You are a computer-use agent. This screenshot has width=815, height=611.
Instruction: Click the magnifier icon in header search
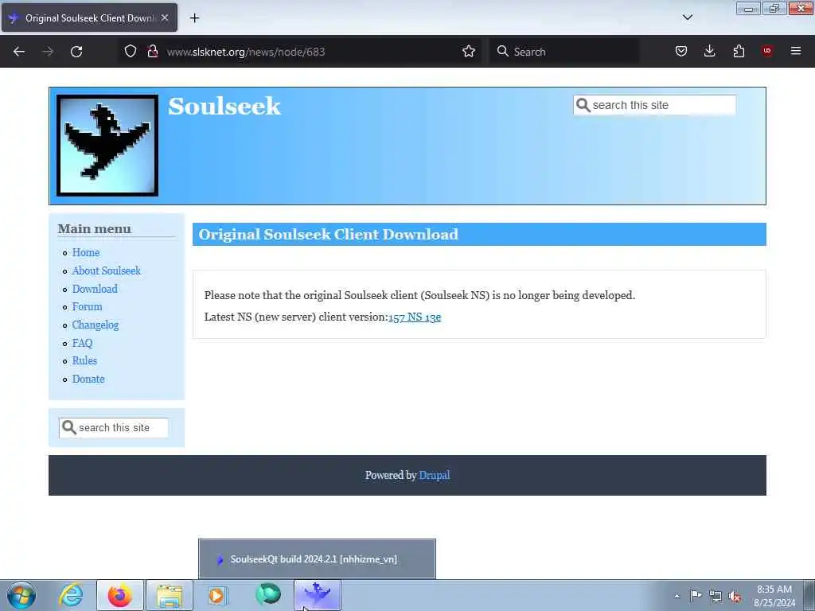tap(583, 105)
